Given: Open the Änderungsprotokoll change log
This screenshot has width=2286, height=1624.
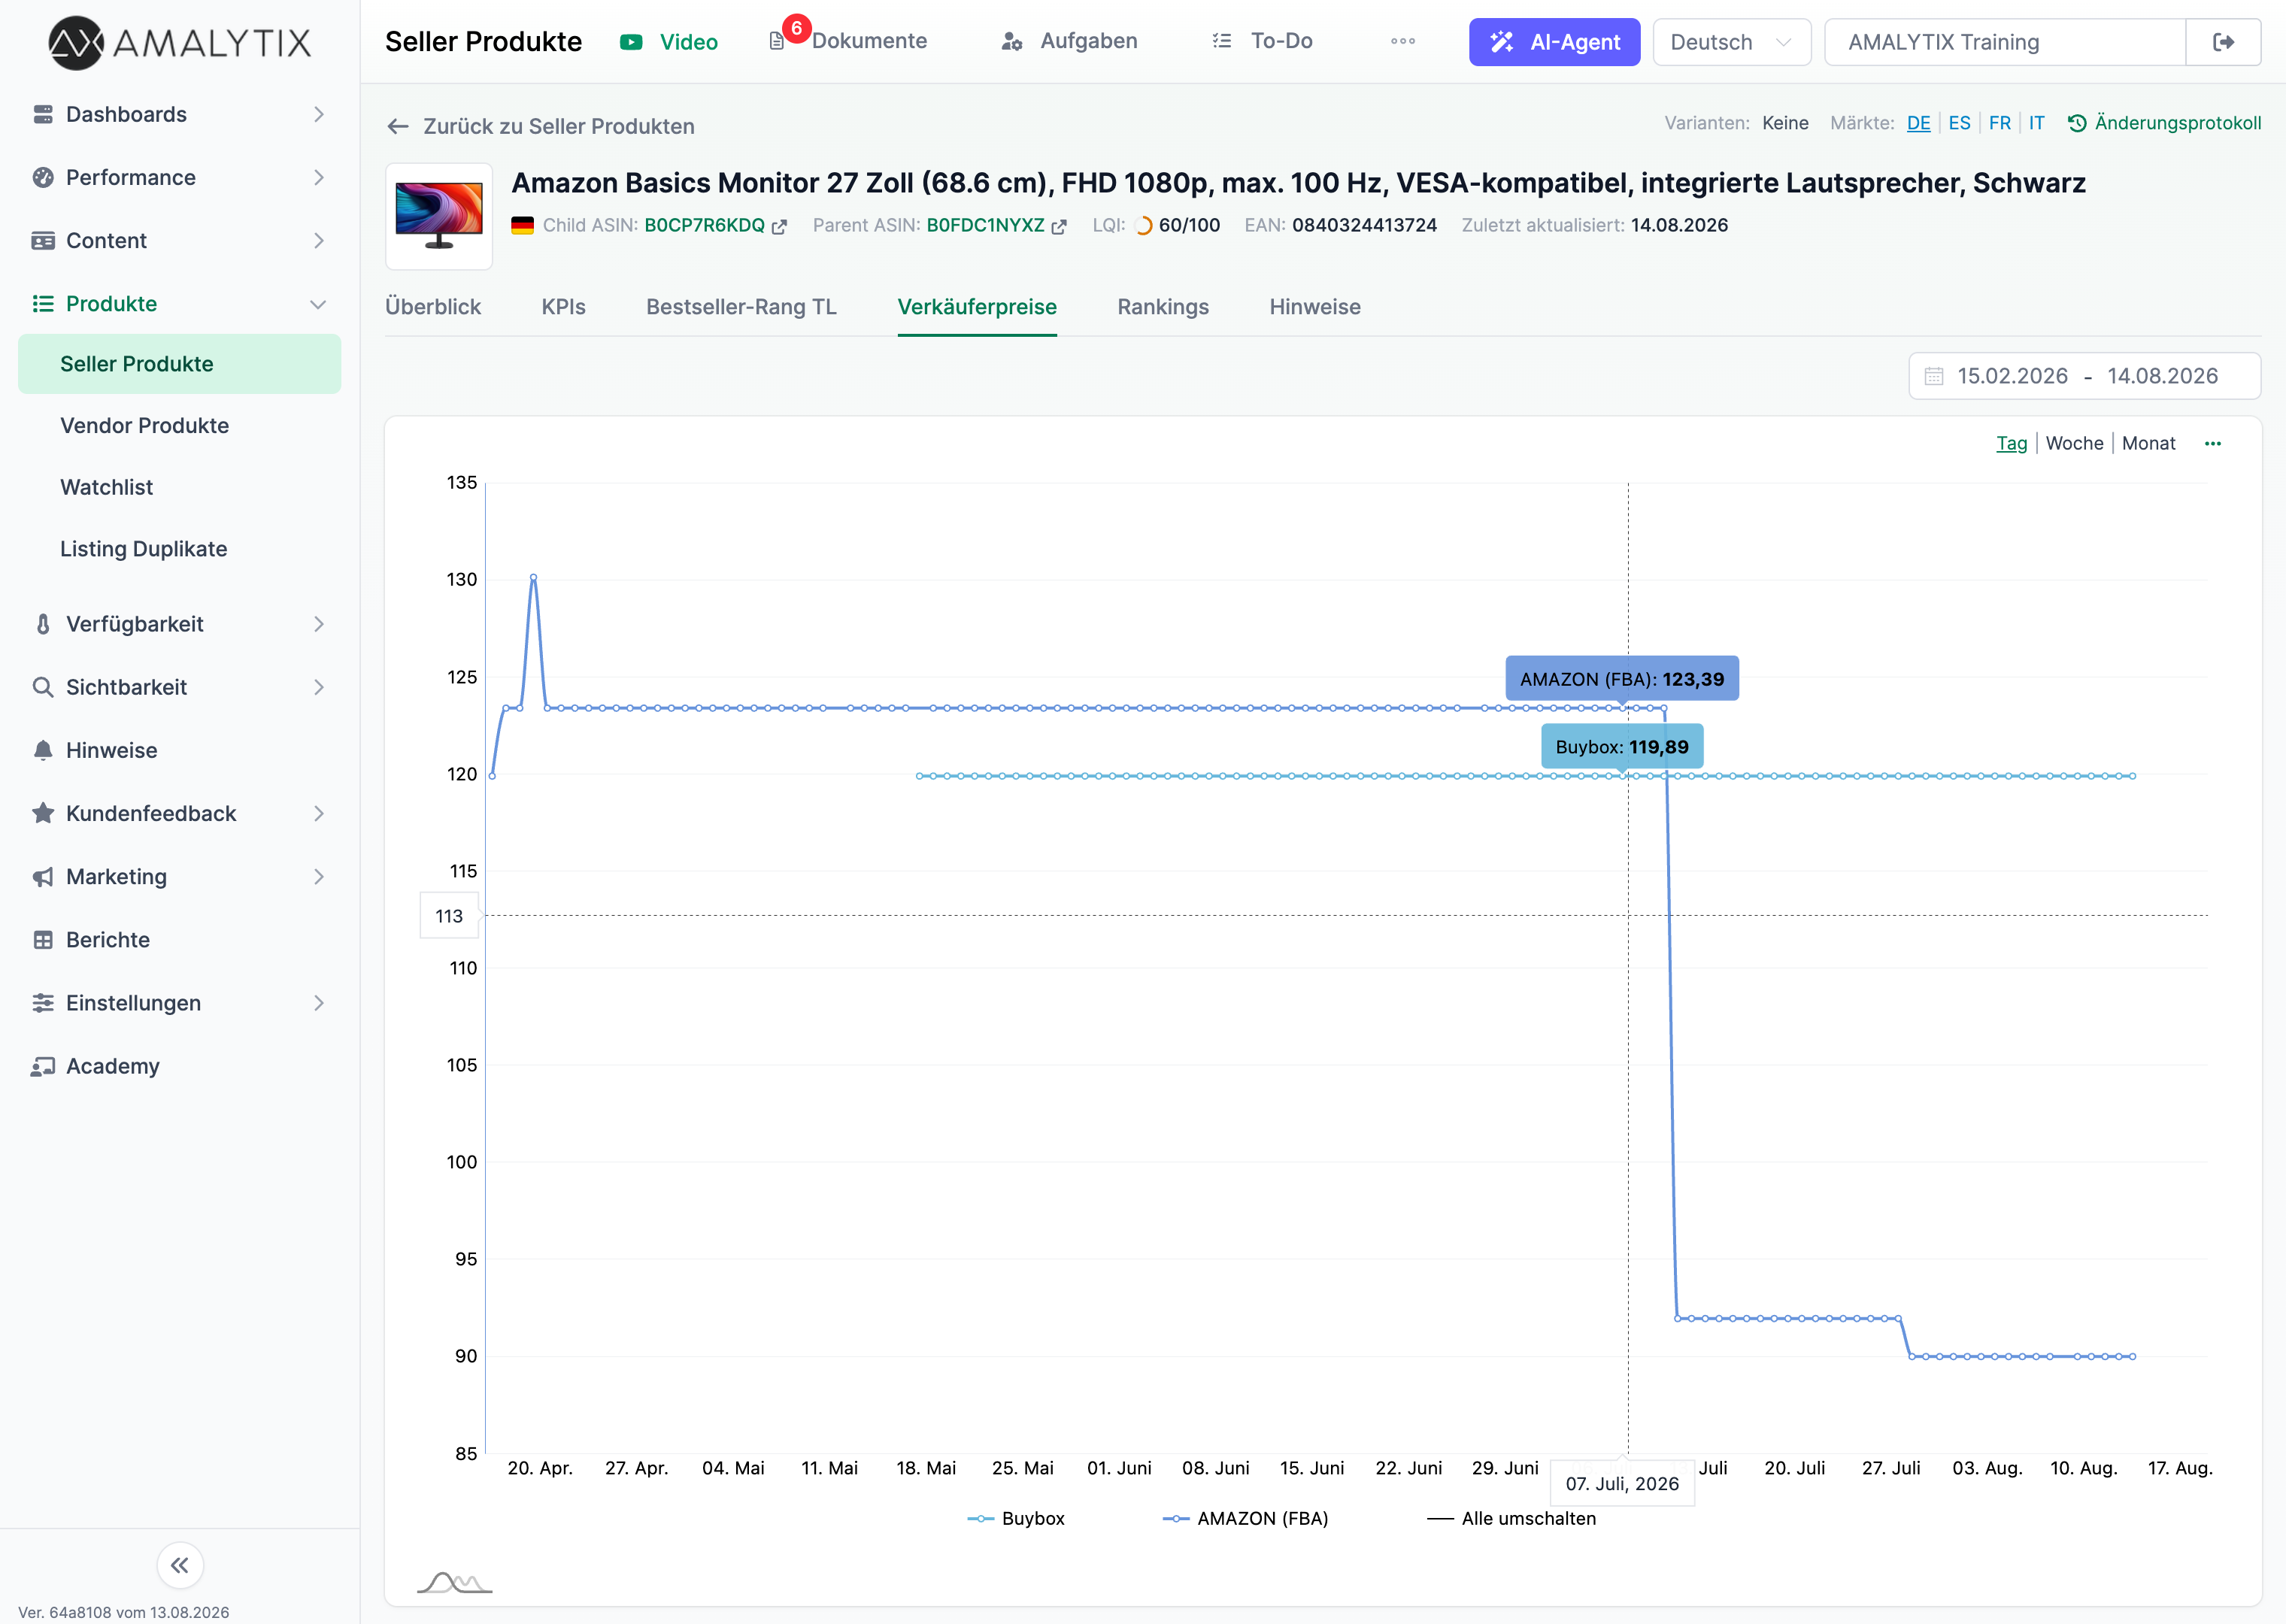Looking at the screenshot, I should (2164, 123).
